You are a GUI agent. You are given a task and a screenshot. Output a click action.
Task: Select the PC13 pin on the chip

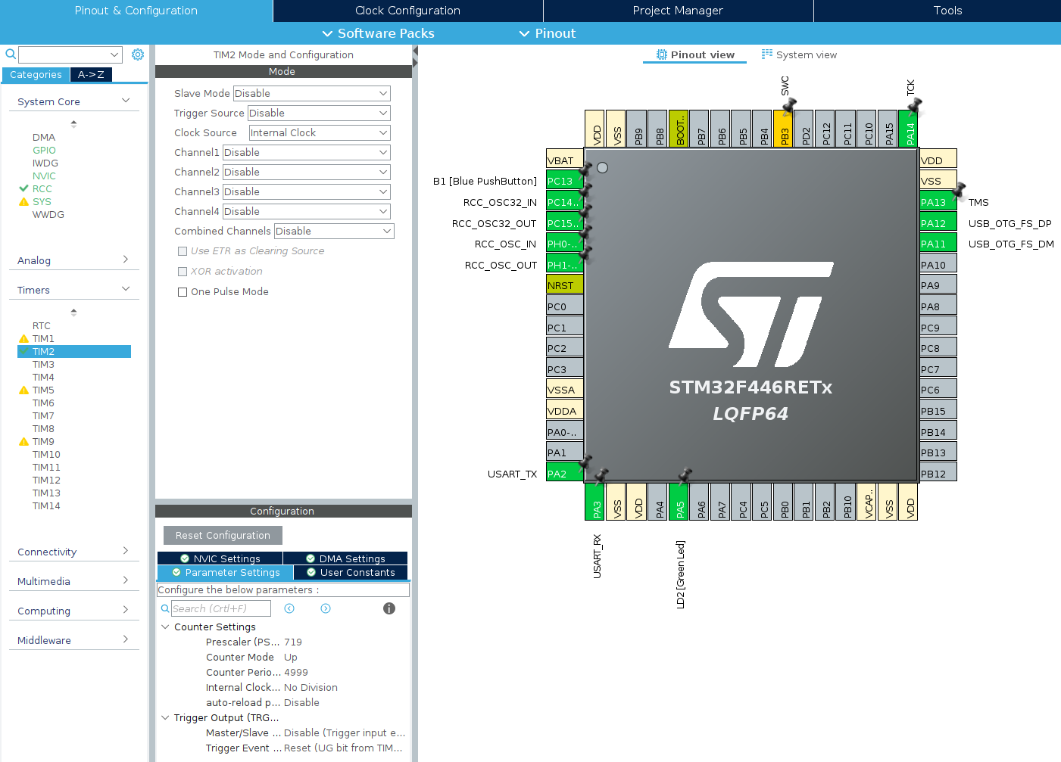pos(564,181)
